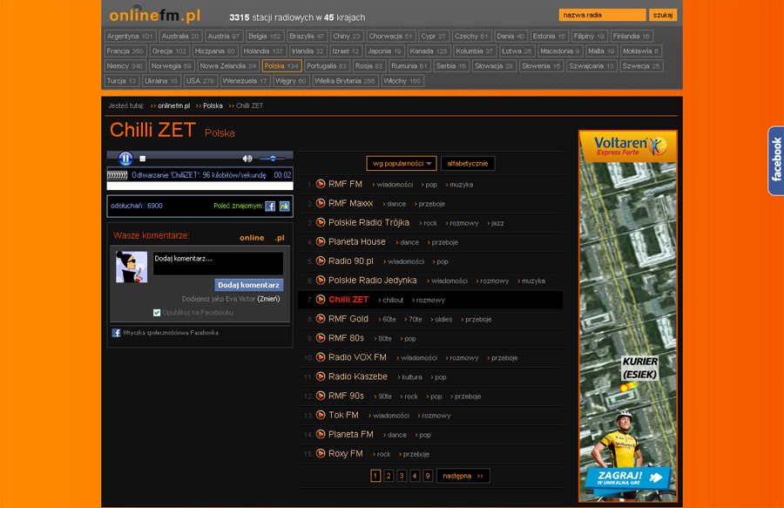
Task: Play RMF 80s station
Action: [321, 338]
